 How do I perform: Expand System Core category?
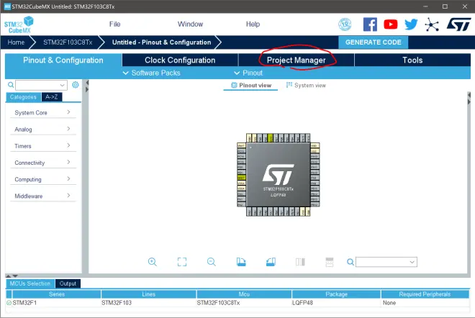[42, 113]
